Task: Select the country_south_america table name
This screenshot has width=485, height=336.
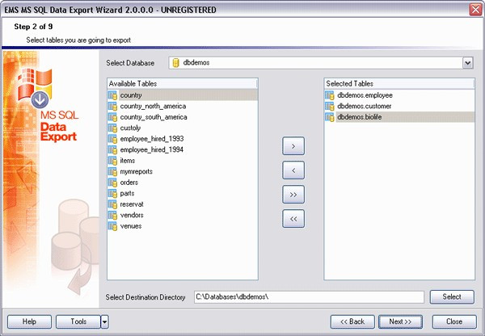Action: 154,117
